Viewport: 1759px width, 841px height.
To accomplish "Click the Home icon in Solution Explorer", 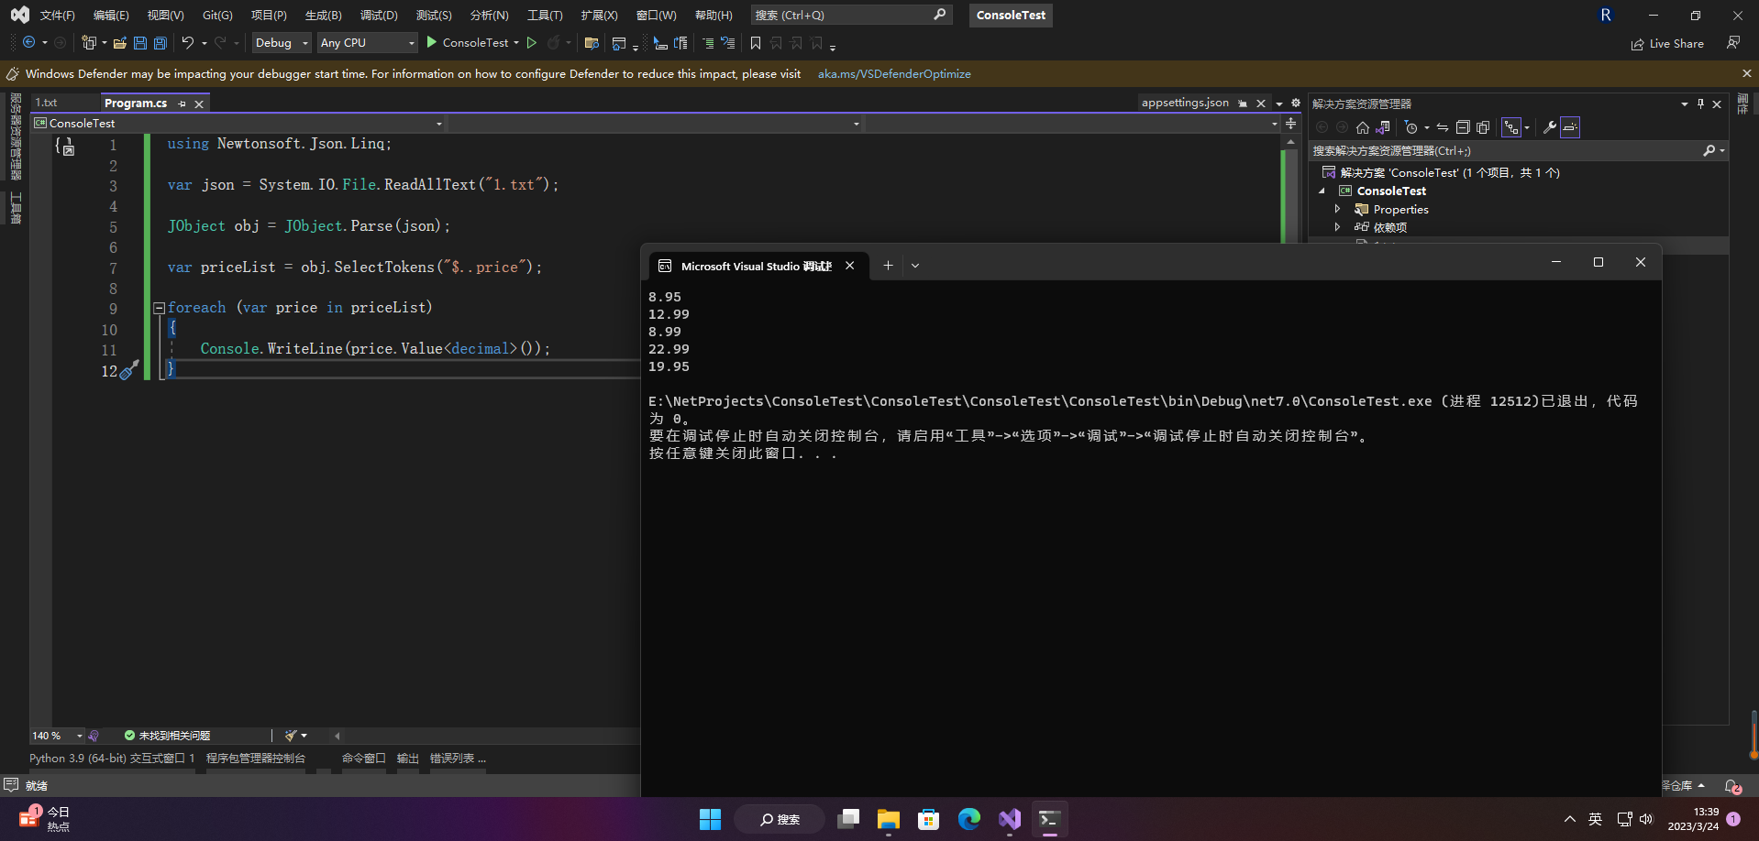I will coord(1363,127).
